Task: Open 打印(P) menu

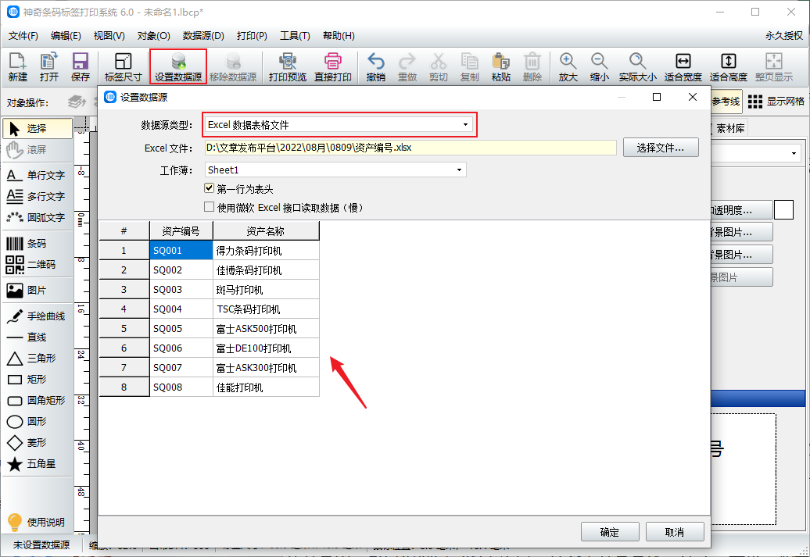Action: 252,36
